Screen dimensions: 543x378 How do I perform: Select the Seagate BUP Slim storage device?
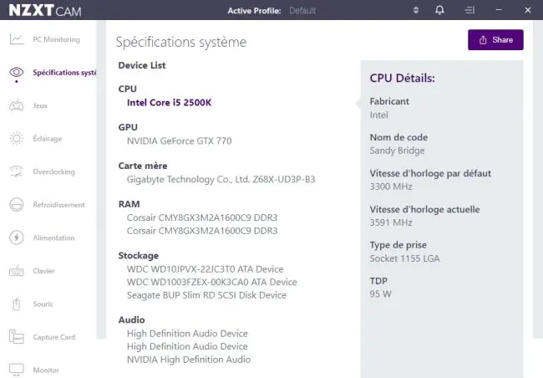click(206, 295)
